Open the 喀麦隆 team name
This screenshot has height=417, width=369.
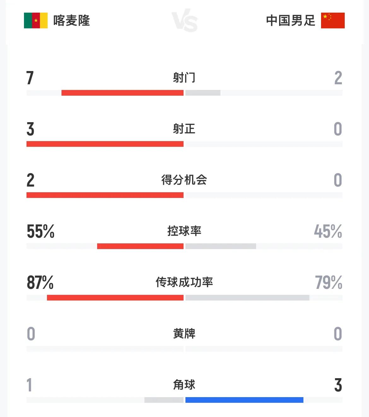click(72, 21)
